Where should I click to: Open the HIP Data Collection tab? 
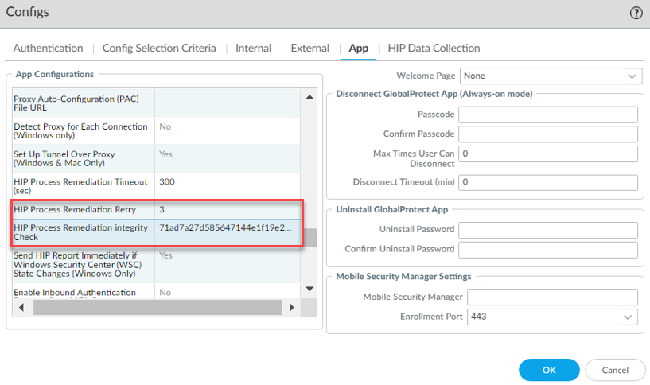434,48
